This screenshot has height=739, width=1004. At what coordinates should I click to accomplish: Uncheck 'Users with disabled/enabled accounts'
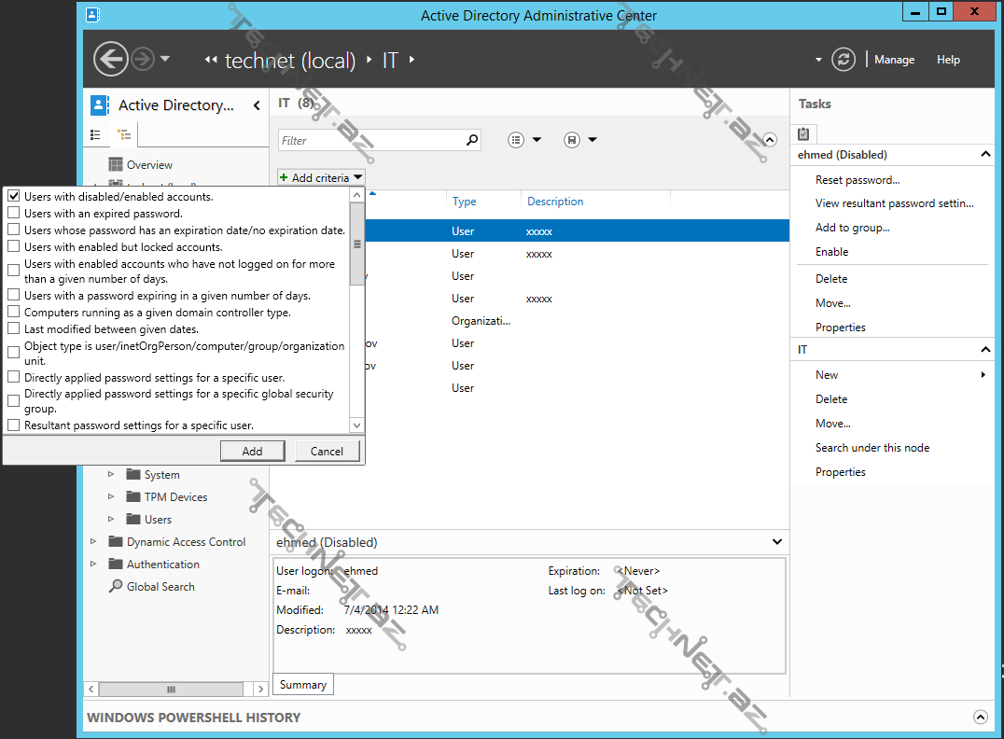(13, 194)
